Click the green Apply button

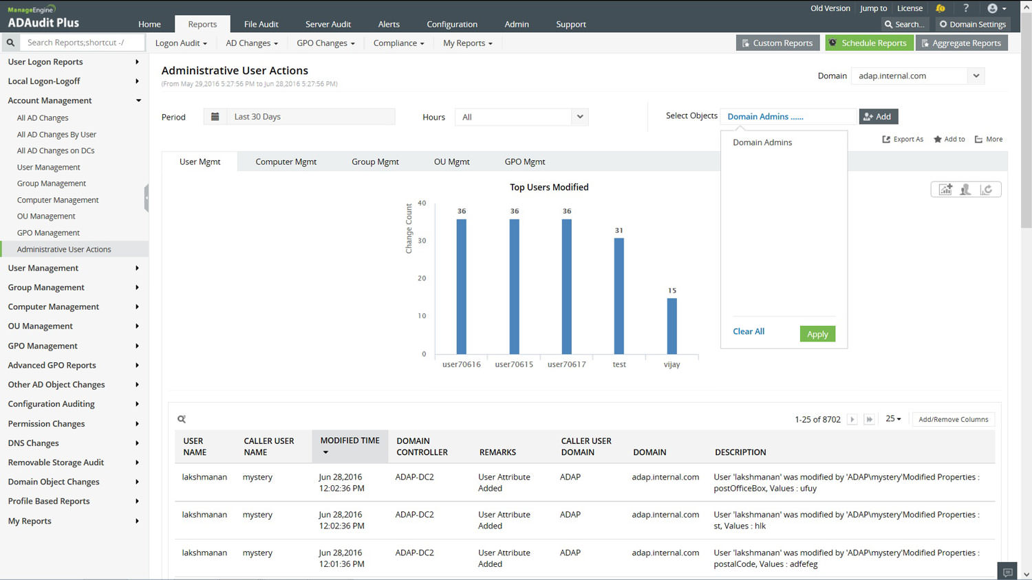tap(817, 334)
